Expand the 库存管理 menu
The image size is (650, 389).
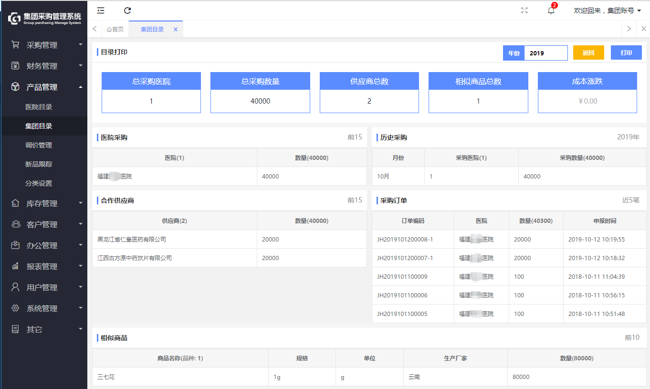pyautogui.click(x=81, y=203)
